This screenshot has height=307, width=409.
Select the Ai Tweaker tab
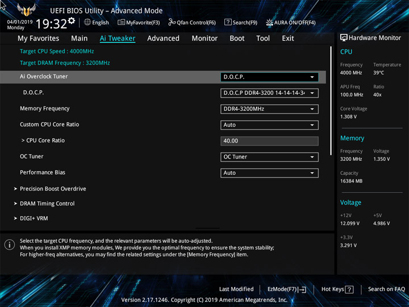click(x=118, y=39)
